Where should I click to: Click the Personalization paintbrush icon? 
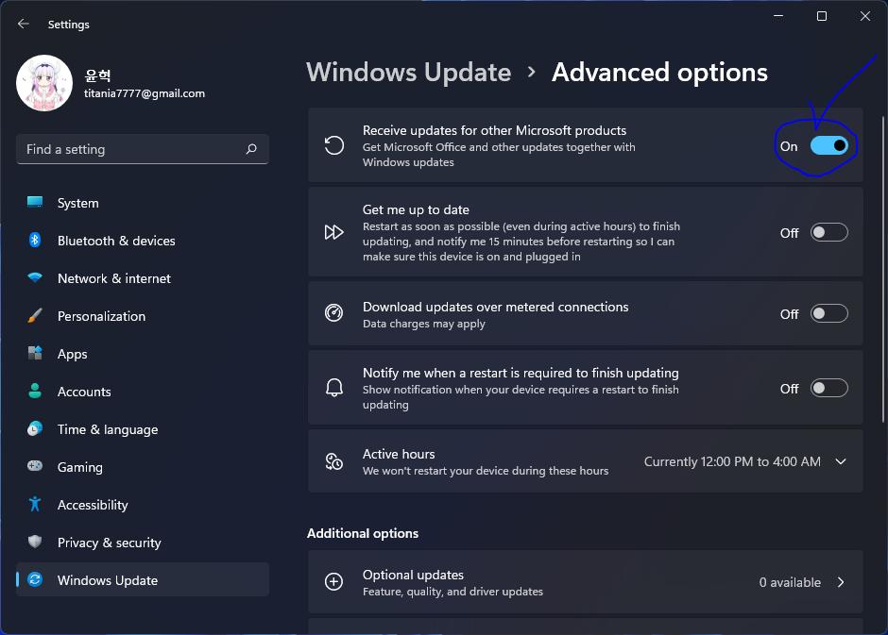(x=35, y=315)
